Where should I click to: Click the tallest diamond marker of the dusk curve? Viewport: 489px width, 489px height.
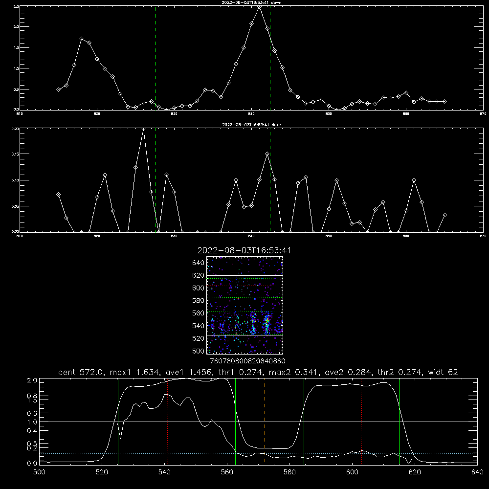[x=143, y=129]
